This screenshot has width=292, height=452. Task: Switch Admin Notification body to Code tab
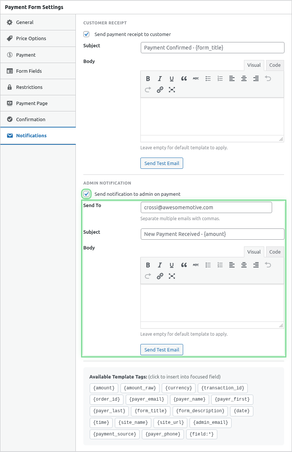pos(275,252)
